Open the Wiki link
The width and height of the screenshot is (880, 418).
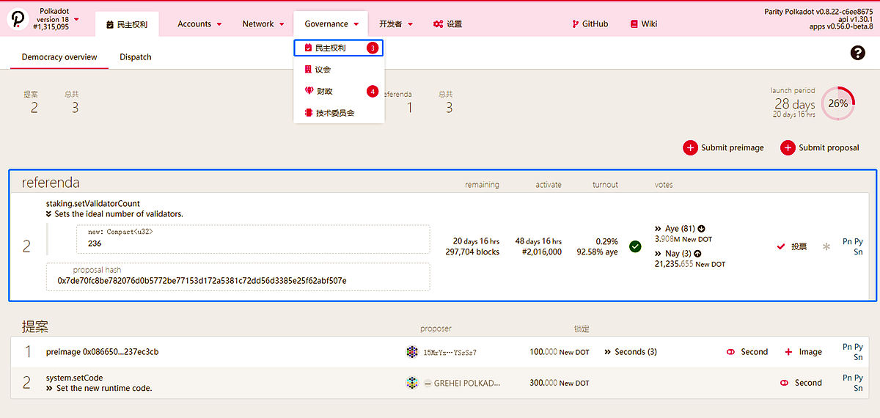click(644, 24)
